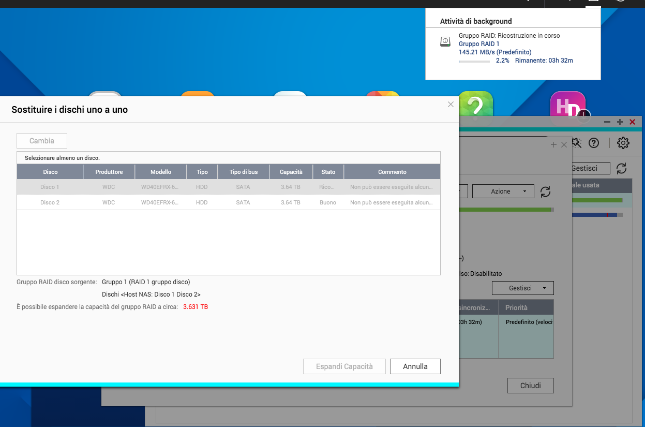Open the settings gear in the storage window
The image size is (645, 427).
coord(623,143)
